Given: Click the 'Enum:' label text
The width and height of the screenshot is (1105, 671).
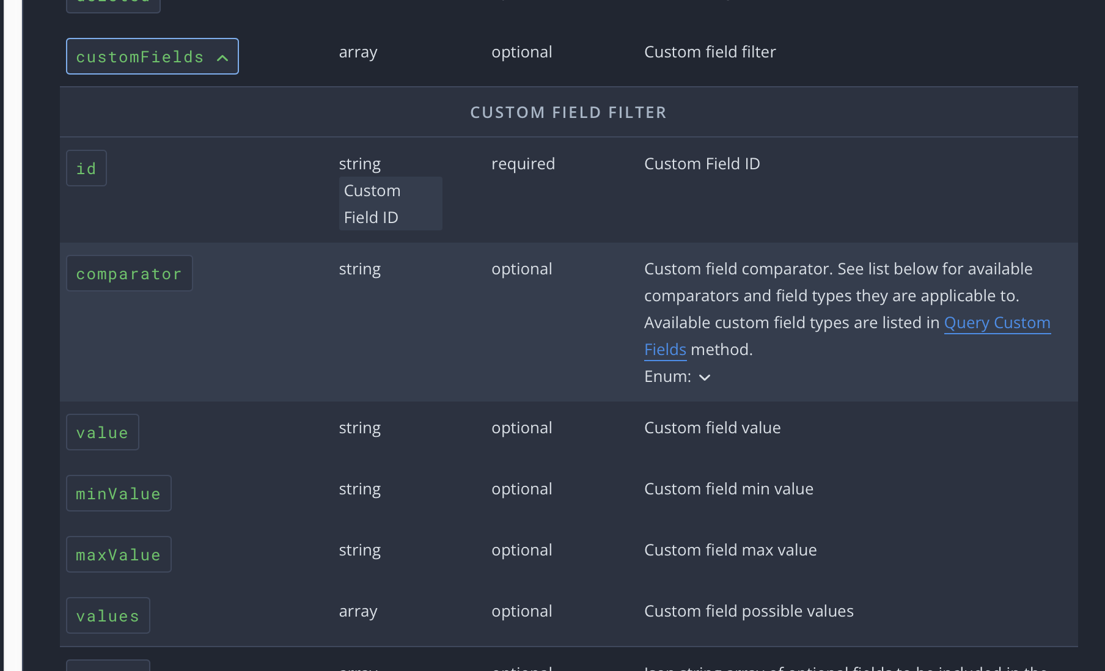Looking at the screenshot, I should click(667, 376).
